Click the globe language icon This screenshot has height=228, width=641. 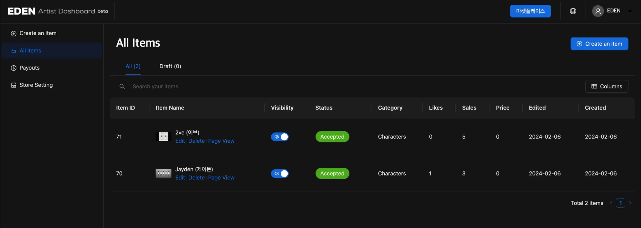[x=573, y=11]
